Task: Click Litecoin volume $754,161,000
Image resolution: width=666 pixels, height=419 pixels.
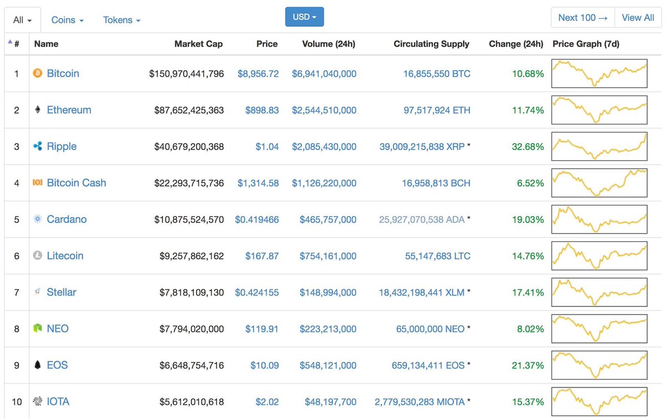Action: tap(328, 256)
